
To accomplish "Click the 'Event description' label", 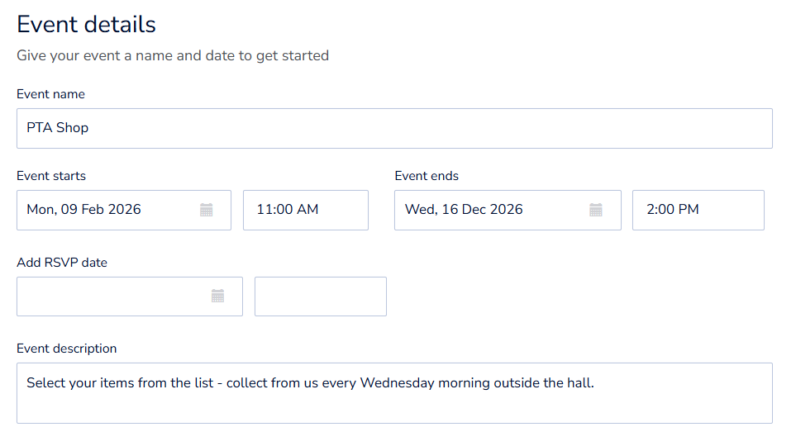I will [x=67, y=349].
